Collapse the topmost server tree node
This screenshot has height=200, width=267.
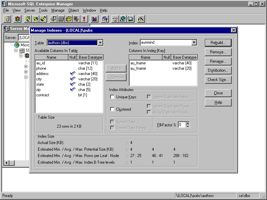coord(16,51)
